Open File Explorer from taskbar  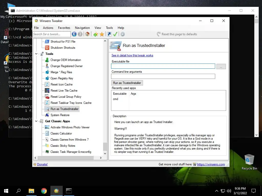[31, 191]
